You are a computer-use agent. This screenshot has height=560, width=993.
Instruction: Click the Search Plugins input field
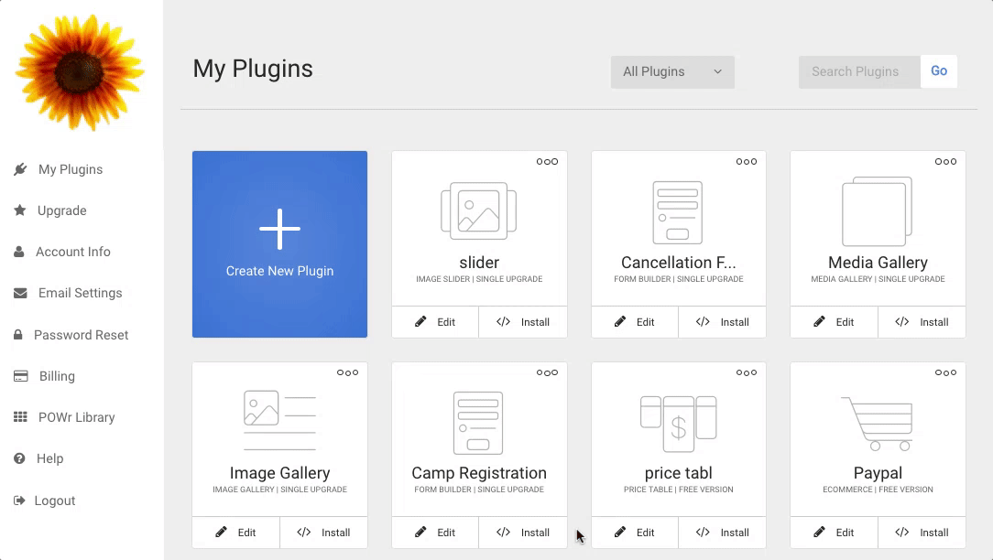coord(859,71)
